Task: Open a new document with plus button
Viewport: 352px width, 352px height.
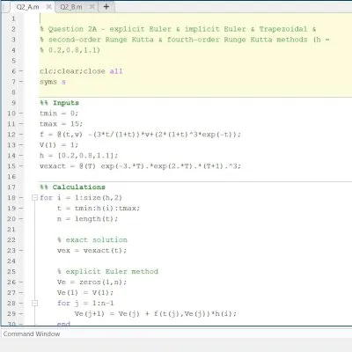Action: pos(106,7)
